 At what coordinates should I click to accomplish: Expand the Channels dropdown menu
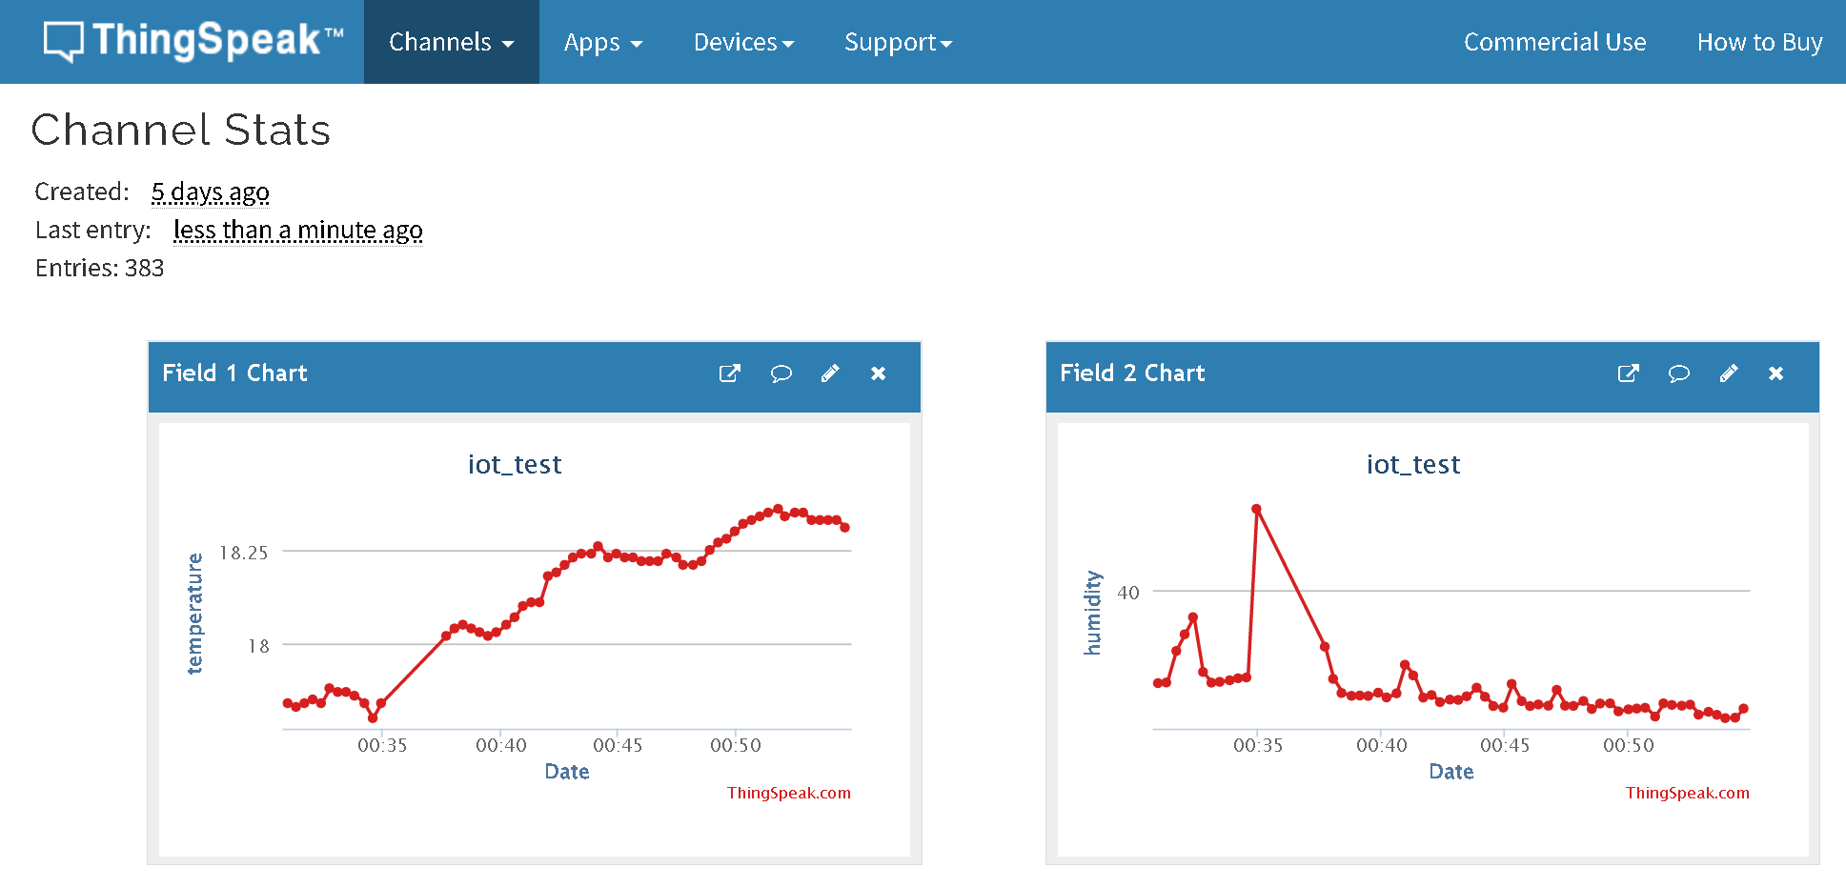coord(452,42)
